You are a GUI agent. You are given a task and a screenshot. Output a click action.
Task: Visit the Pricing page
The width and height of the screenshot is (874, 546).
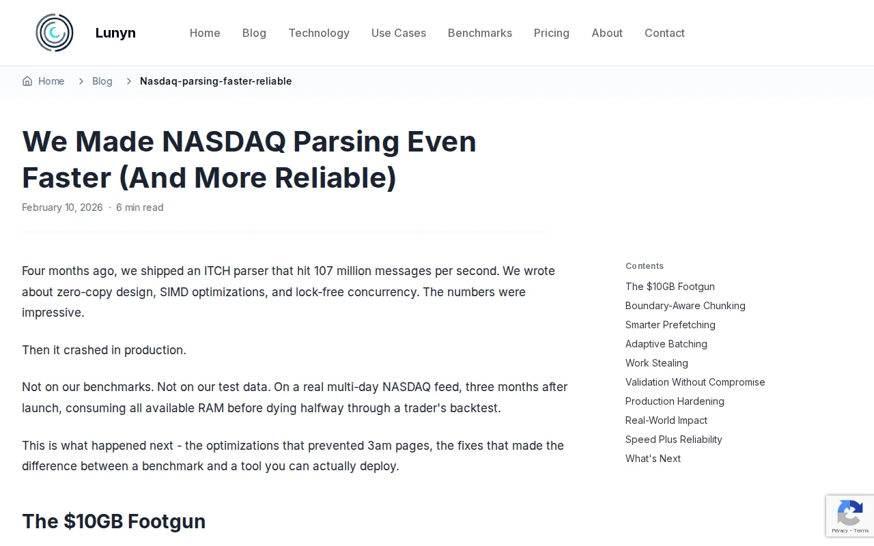[552, 33]
